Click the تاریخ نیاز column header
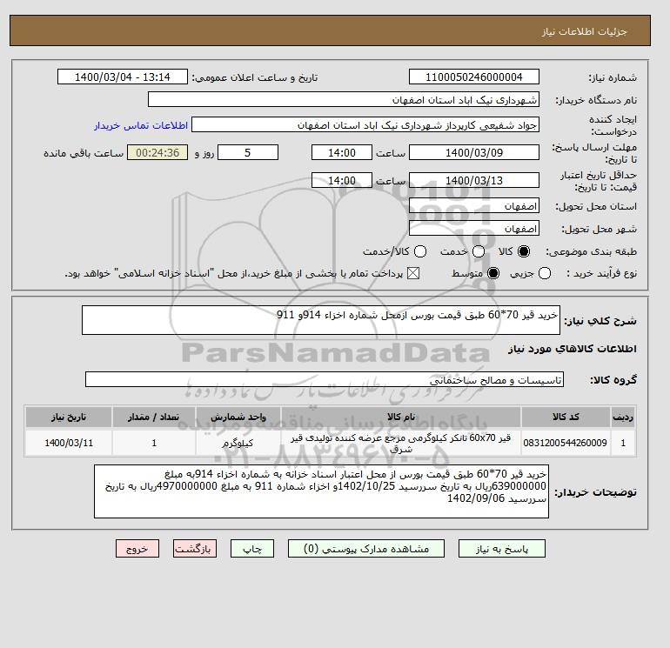 click(x=69, y=417)
